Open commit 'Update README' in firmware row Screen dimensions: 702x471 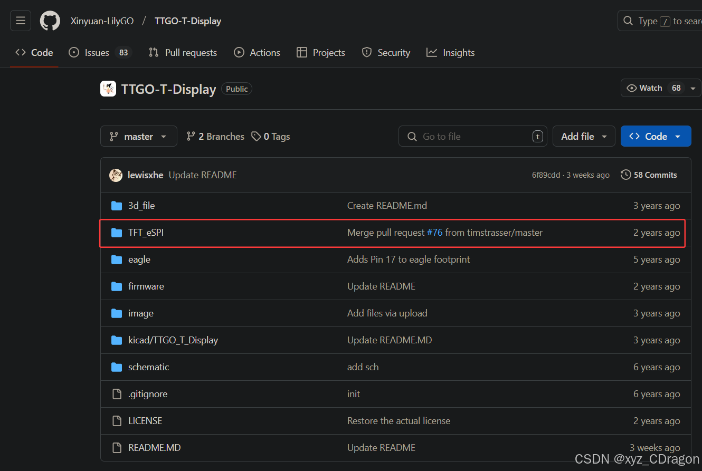click(x=381, y=286)
